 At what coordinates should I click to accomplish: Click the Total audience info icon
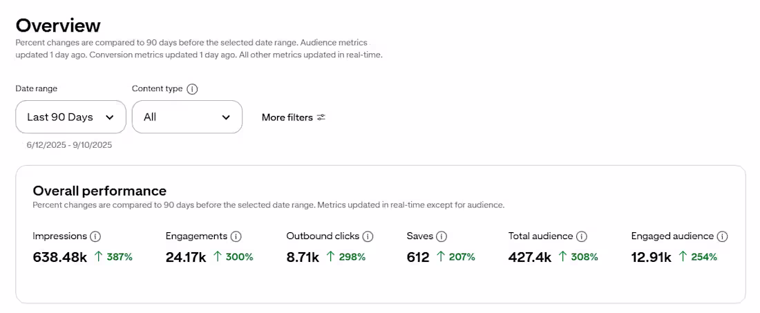pyautogui.click(x=582, y=236)
